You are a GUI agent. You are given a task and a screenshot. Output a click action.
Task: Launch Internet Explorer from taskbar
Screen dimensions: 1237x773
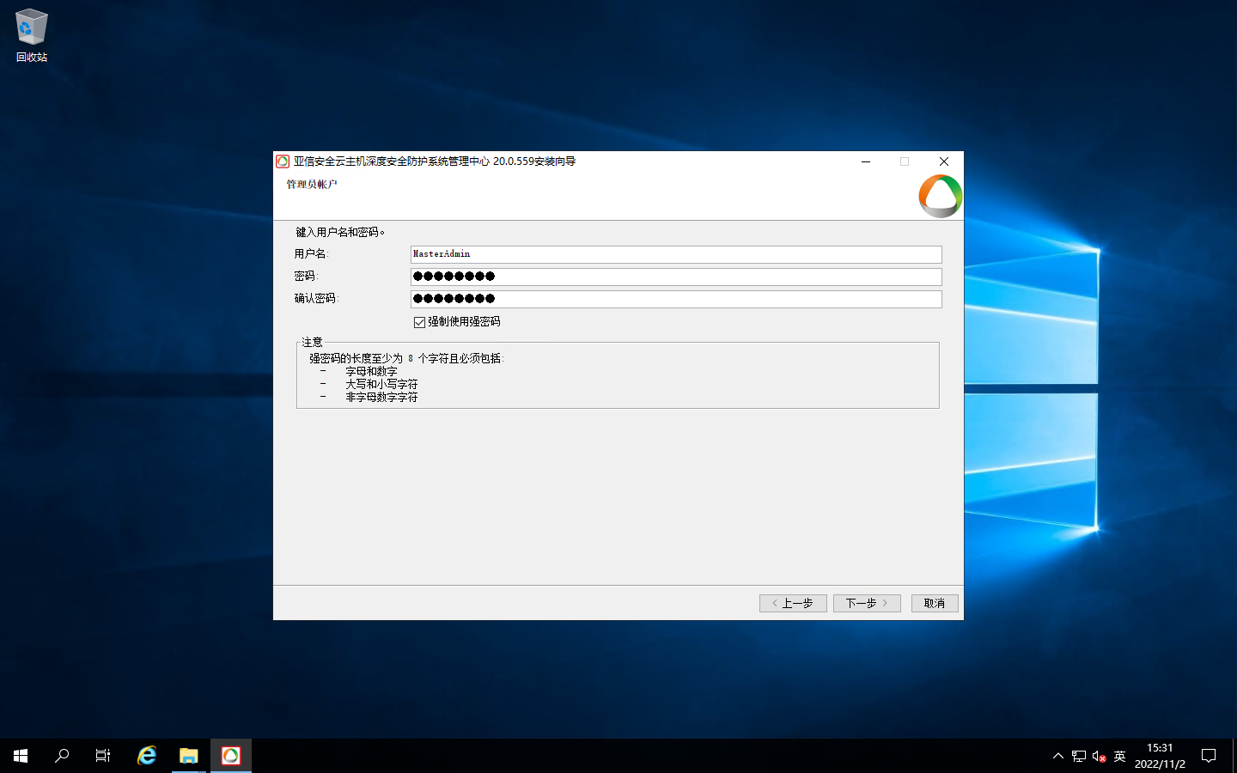tap(147, 756)
